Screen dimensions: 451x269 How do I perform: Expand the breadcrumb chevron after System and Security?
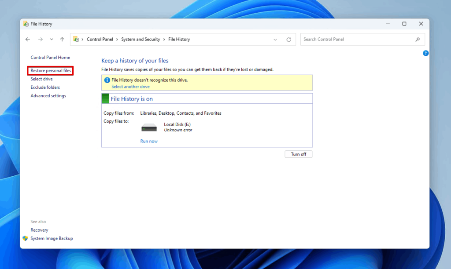[x=164, y=39]
